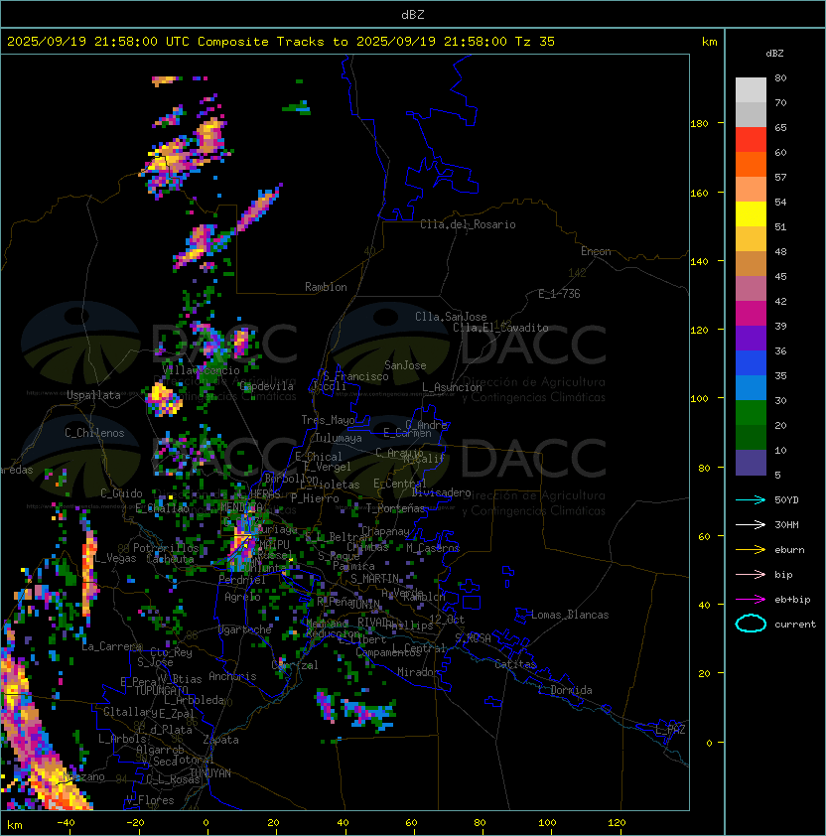This screenshot has width=826, height=836.
Task: Click the Potrerillos place label
Action: (166, 547)
